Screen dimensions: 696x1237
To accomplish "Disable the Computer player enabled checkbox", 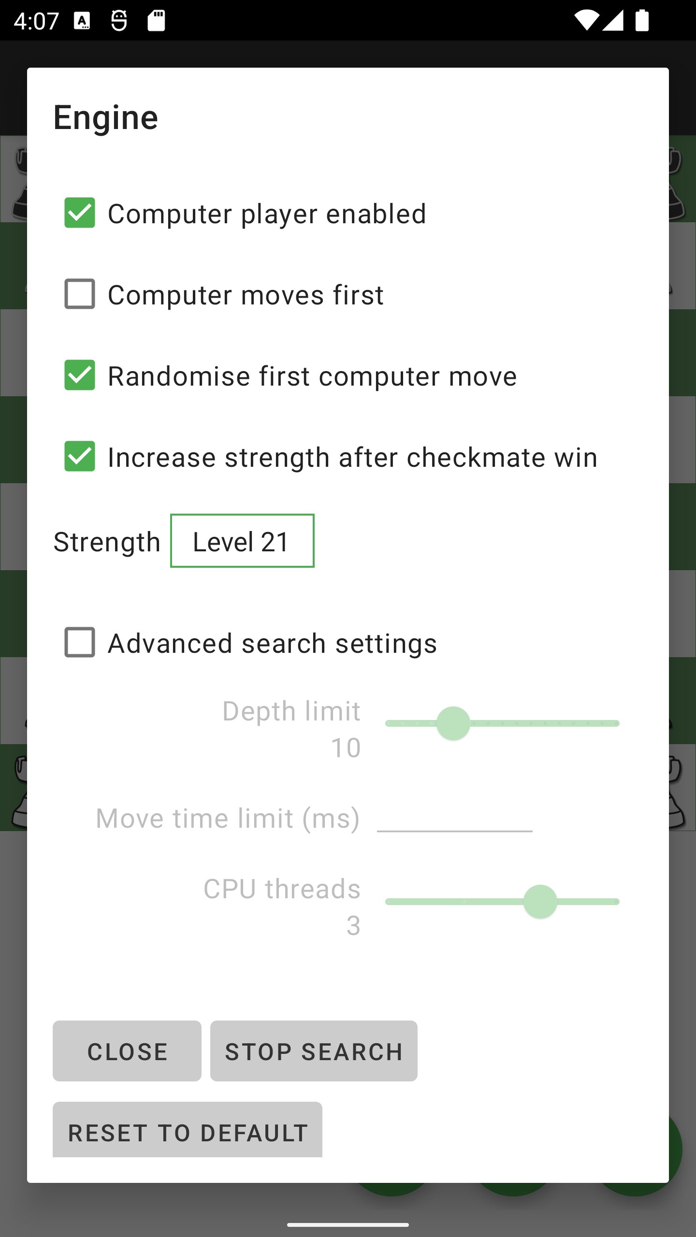I will click(80, 213).
